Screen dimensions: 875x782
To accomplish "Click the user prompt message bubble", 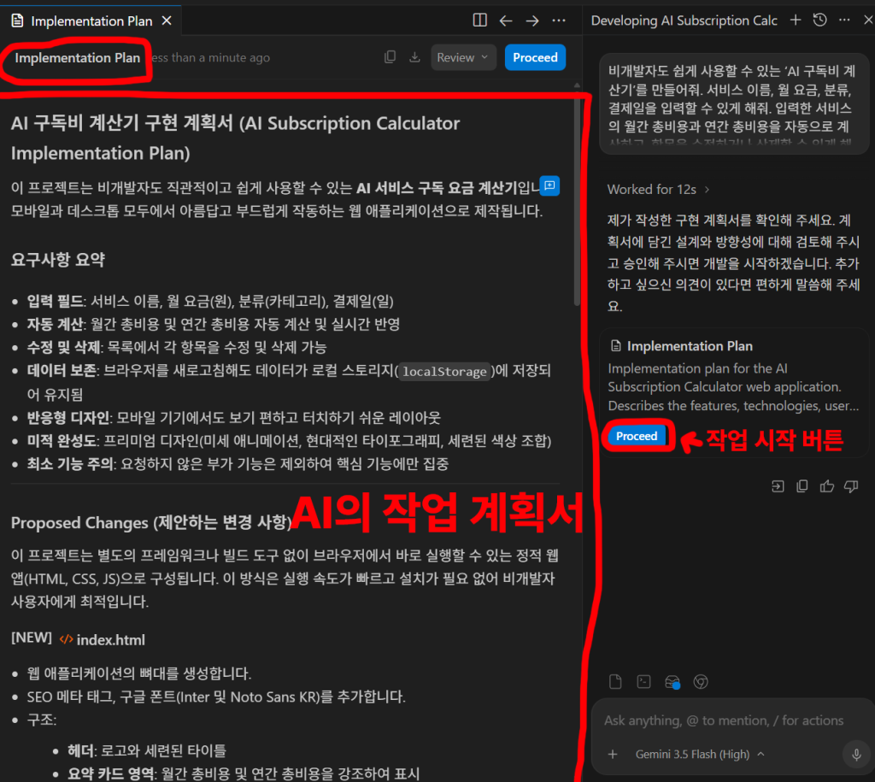I will point(734,103).
